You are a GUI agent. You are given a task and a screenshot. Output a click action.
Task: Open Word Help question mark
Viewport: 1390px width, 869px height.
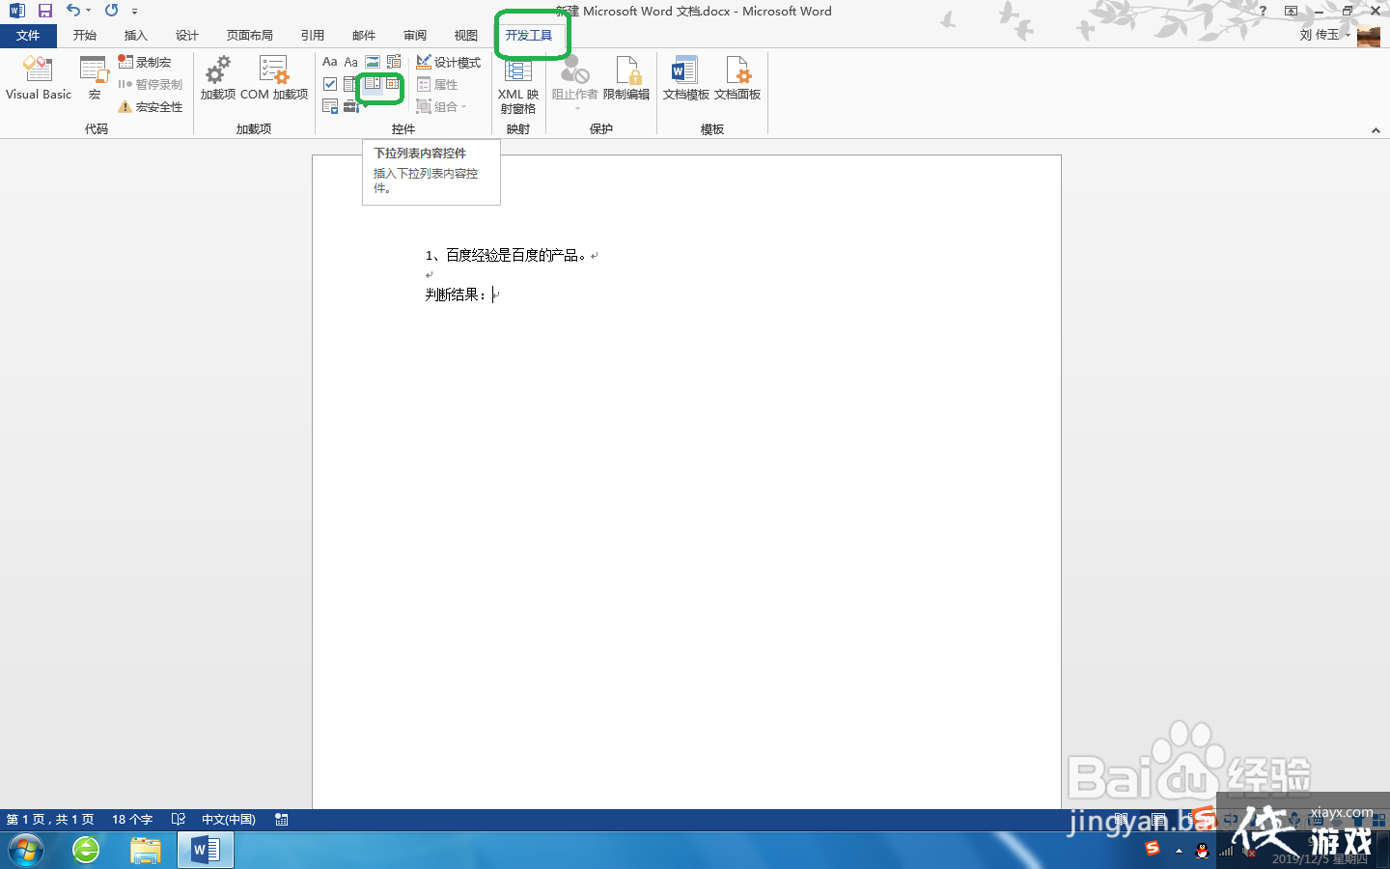(1263, 11)
